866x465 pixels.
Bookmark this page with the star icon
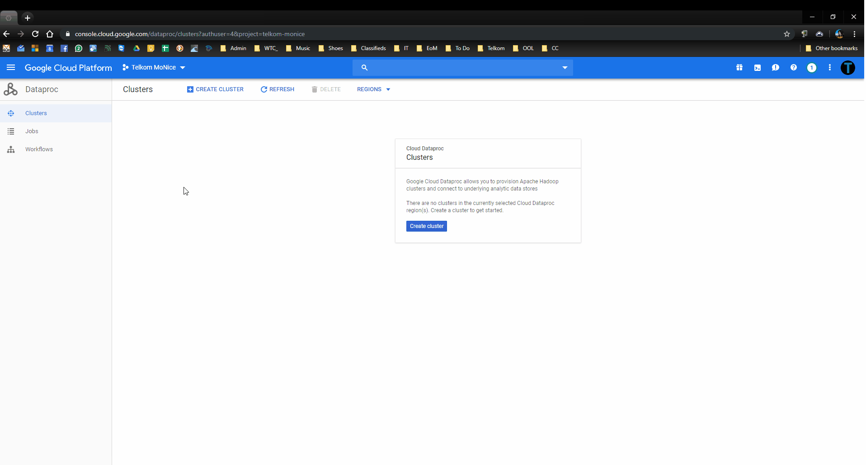tap(787, 34)
